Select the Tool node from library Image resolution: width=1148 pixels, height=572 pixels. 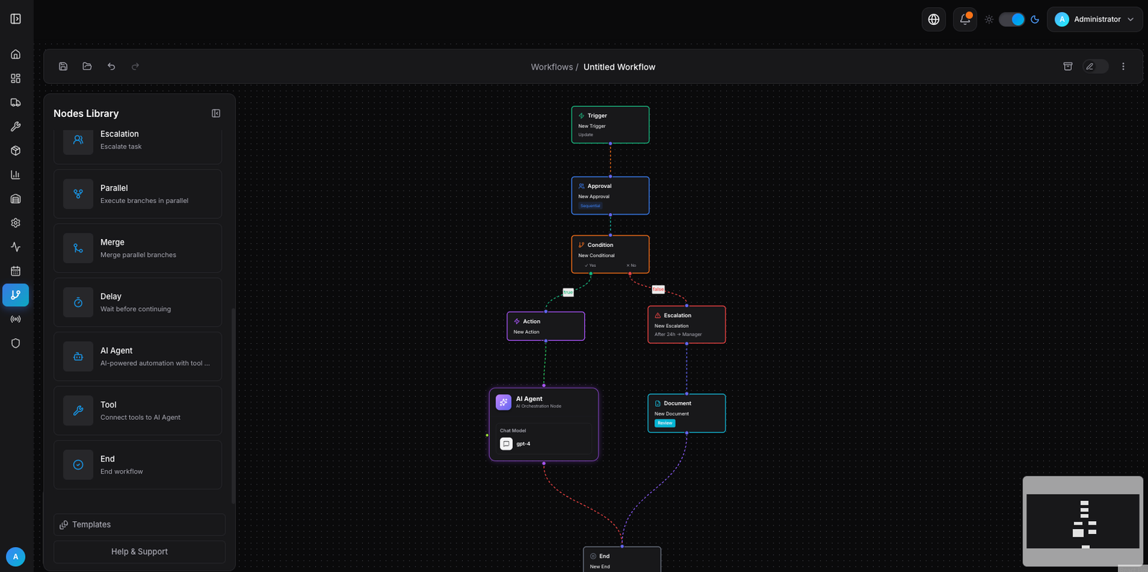click(138, 411)
